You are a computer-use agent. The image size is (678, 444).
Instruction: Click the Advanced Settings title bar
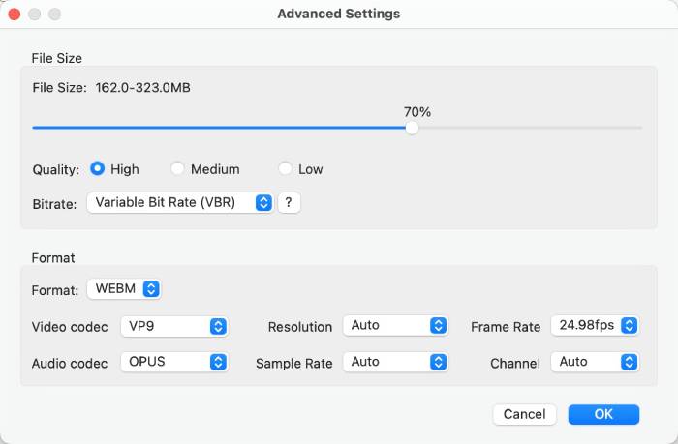pos(339,15)
